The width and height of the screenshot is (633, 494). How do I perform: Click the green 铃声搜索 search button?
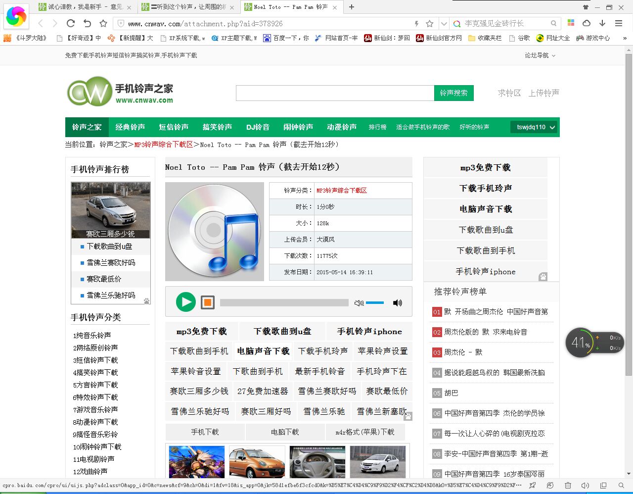click(453, 93)
